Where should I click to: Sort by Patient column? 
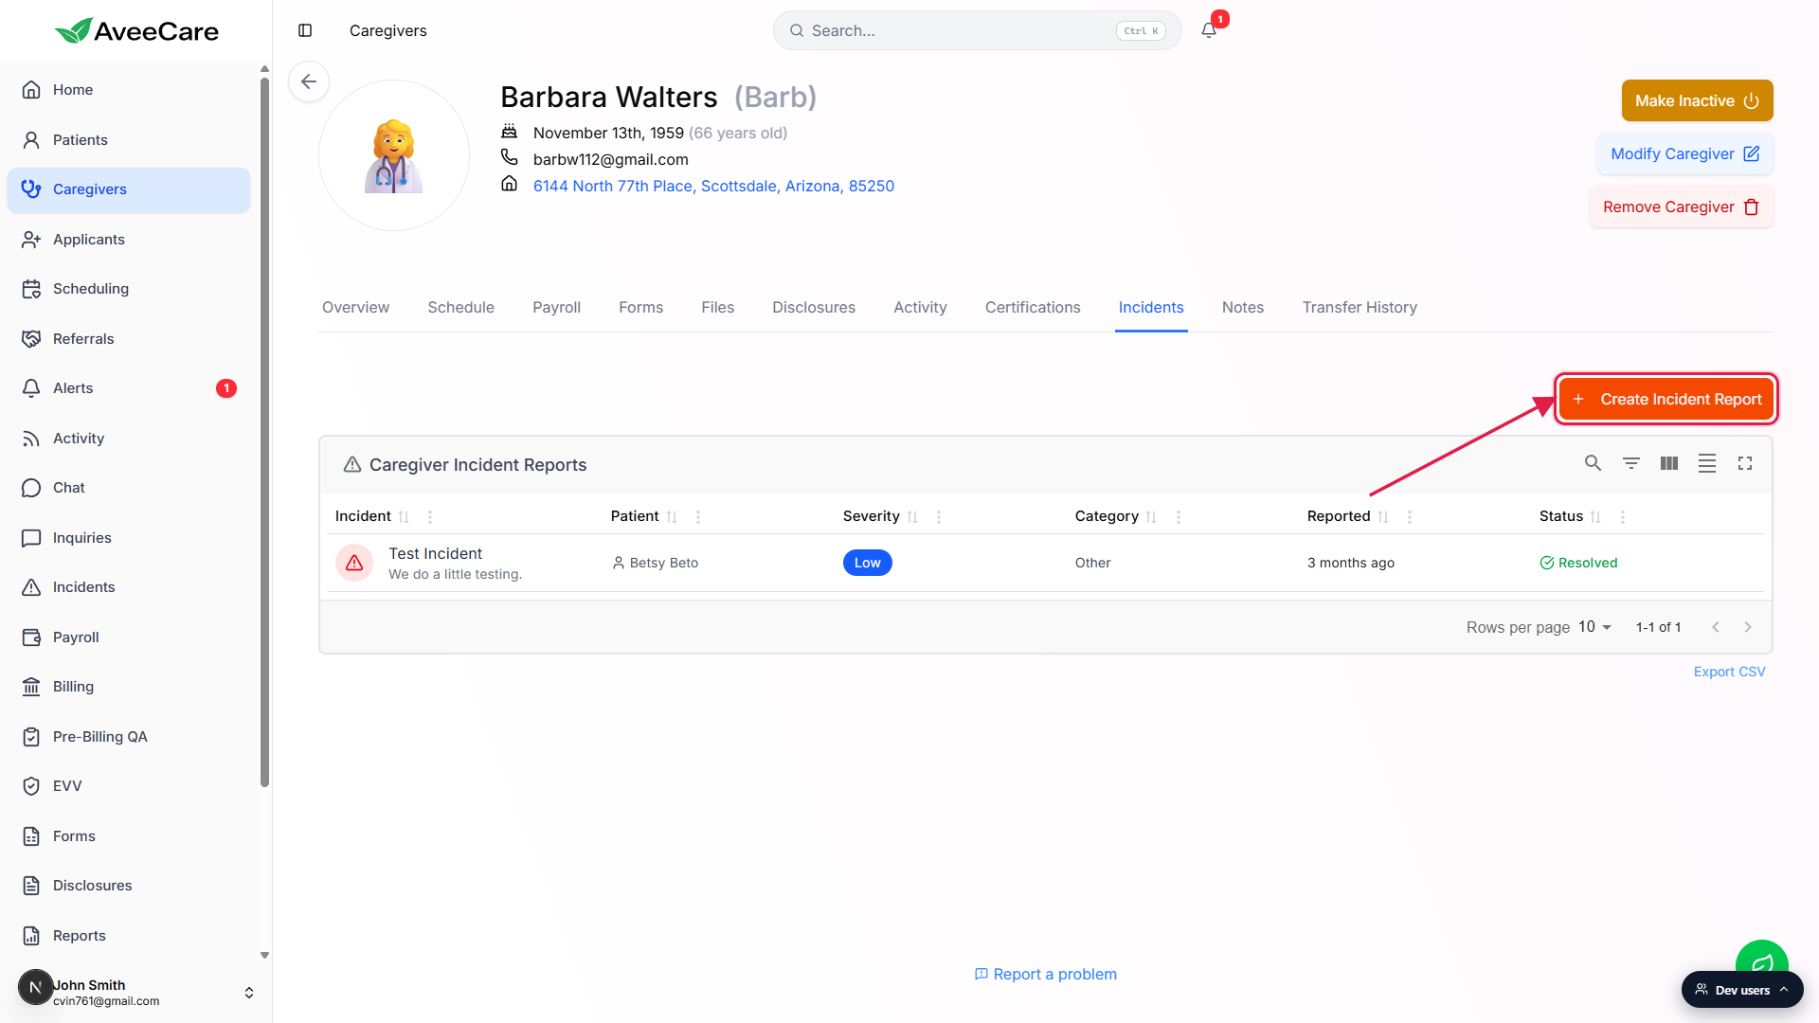[x=672, y=517]
